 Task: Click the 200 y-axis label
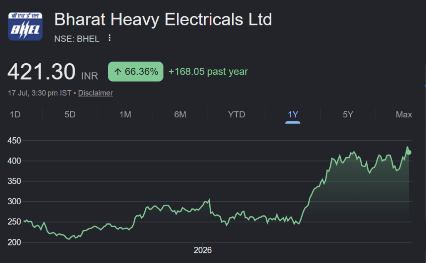14,242
